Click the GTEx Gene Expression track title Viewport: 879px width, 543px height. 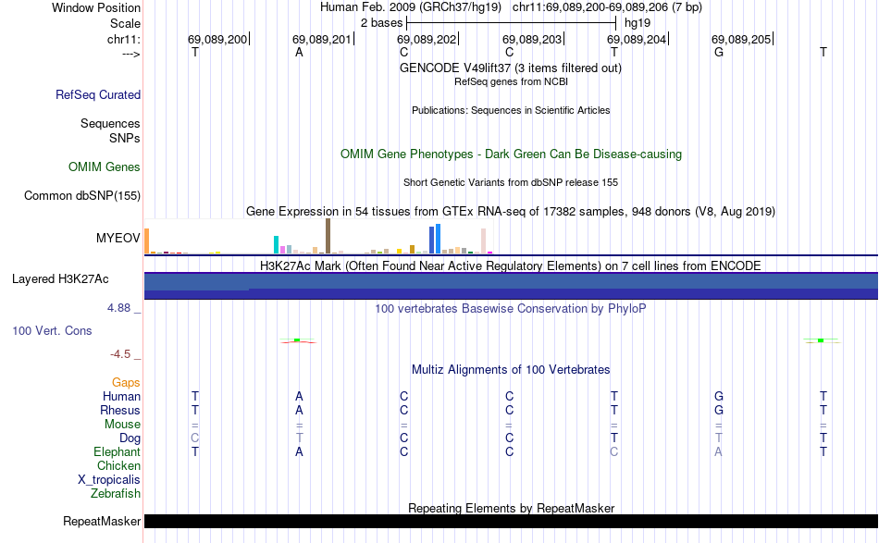(x=511, y=211)
